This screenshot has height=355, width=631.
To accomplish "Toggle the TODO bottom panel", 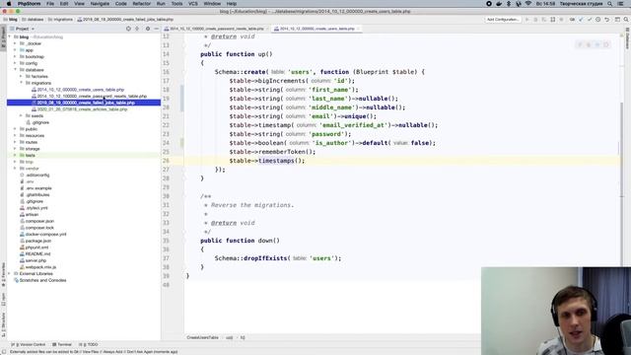I will click(89, 344).
